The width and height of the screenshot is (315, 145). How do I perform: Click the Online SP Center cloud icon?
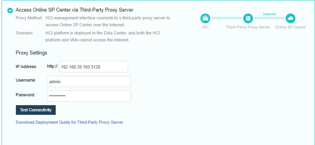click(x=290, y=18)
